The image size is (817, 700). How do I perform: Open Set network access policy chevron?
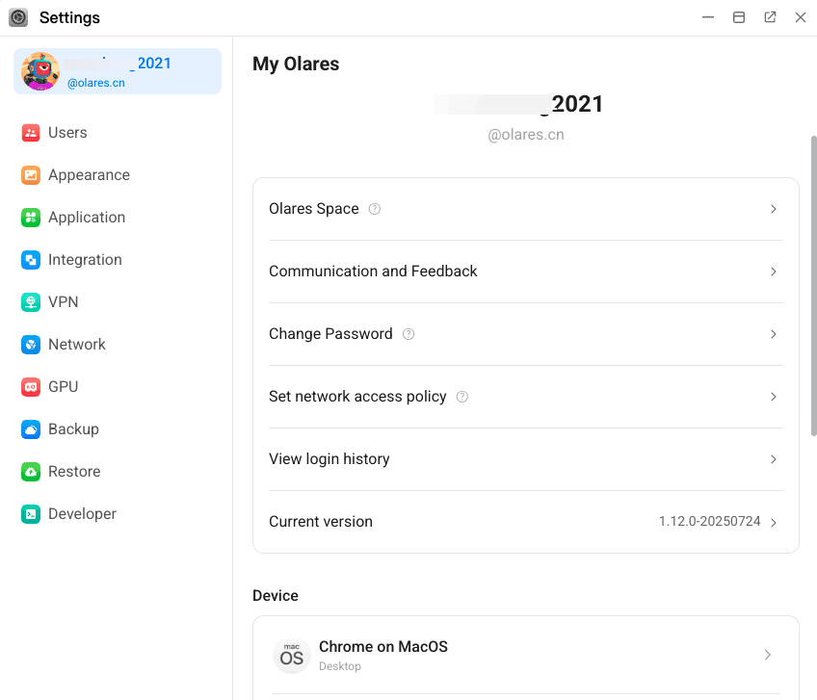(x=774, y=397)
